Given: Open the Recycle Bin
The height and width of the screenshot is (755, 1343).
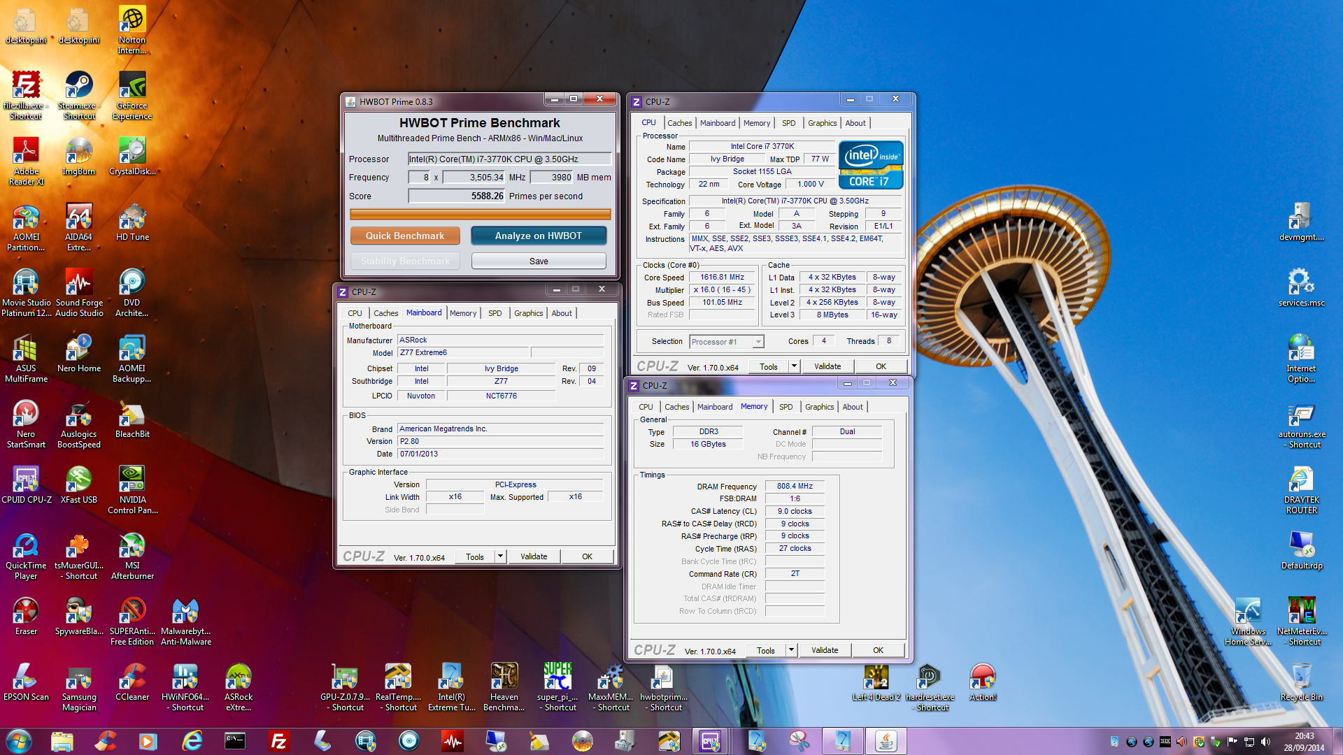Looking at the screenshot, I should (x=1302, y=682).
